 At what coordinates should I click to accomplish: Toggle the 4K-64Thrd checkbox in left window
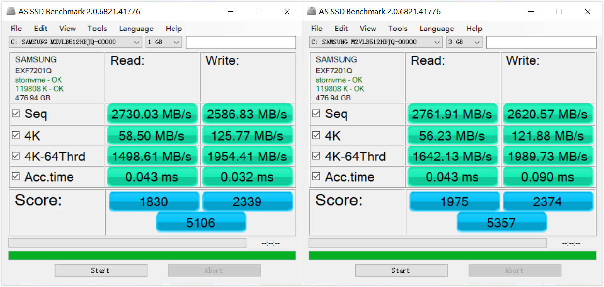[15, 156]
